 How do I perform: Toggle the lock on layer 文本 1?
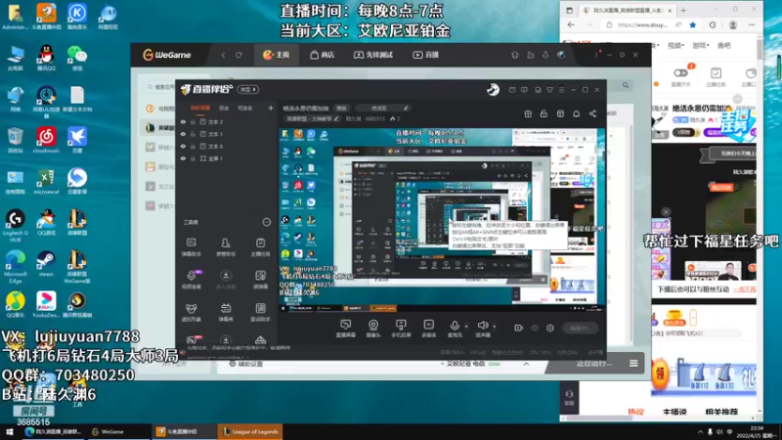[193, 134]
